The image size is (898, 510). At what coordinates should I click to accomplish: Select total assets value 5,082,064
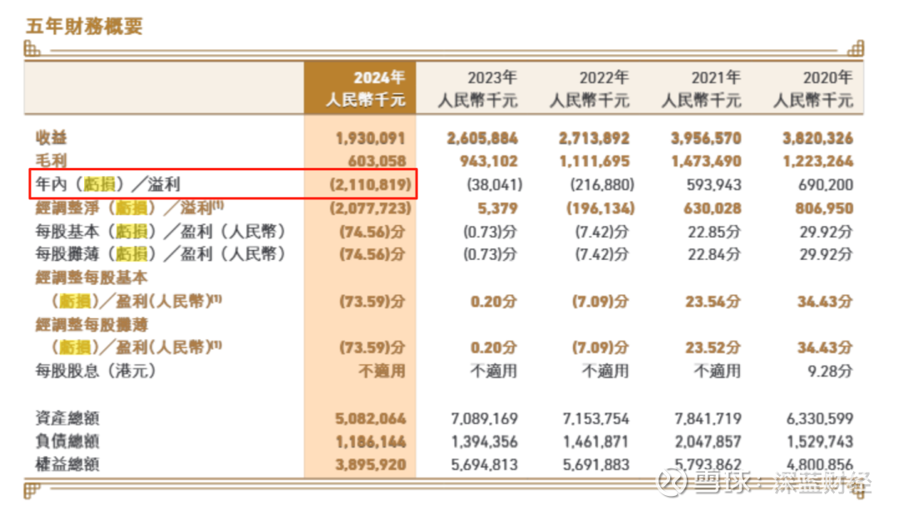(x=371, y=419)
